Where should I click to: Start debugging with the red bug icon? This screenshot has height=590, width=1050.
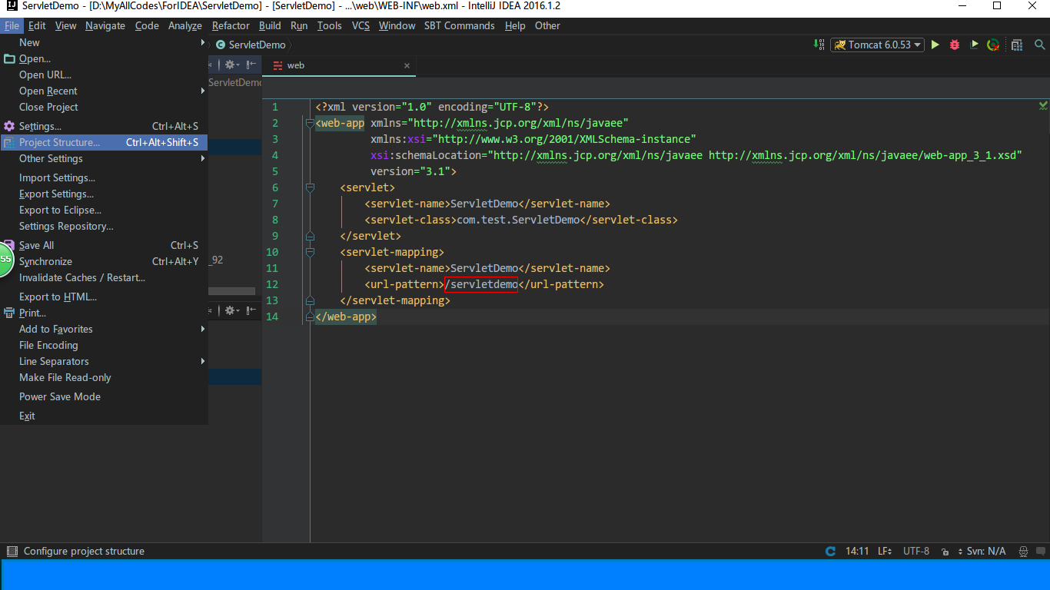pyautogui.click(x=955, y=45)
